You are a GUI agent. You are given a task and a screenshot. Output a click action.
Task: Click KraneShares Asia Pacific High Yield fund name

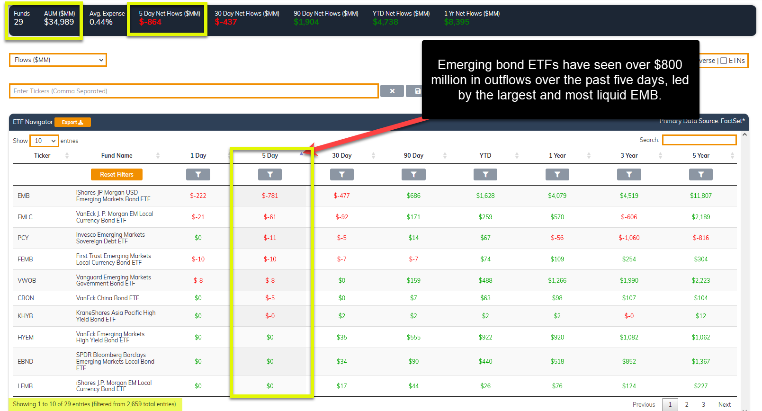point(116,316)
